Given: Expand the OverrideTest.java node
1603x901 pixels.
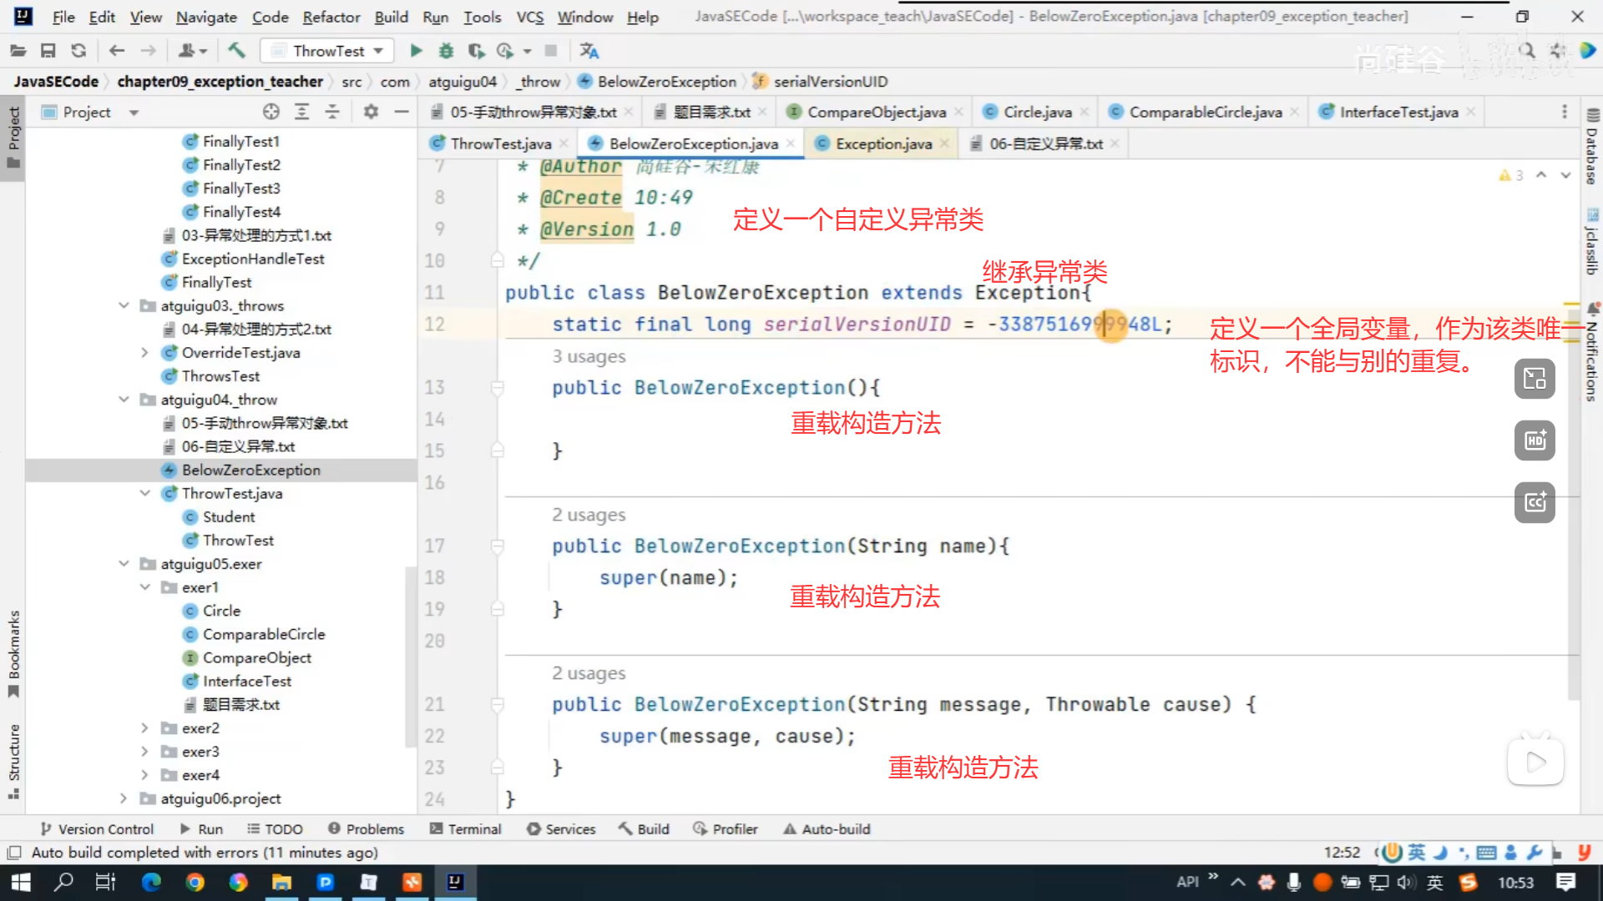Looking at the screenshot, I should pyautogui.click(x=144, y=352).
